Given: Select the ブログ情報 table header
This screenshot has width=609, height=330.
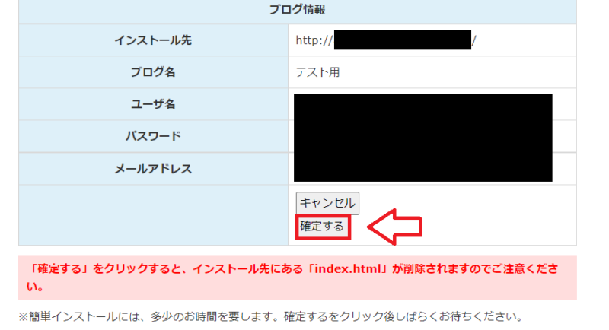Looking at the screenshot, I should [297, 11].
